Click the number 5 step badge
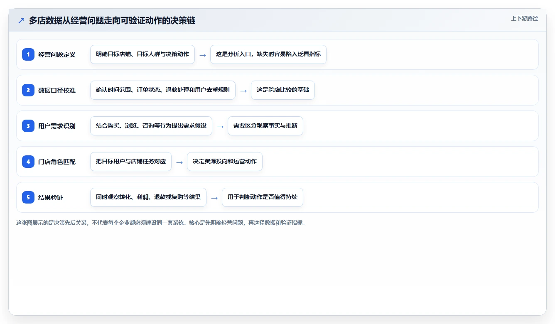The width and height of the screenshot is (555, 324). tap(28, 197)
